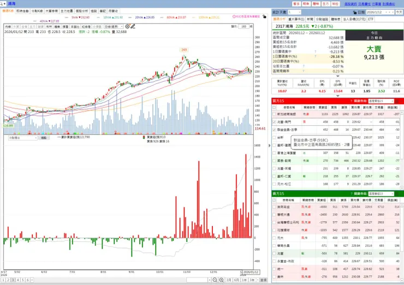Click question mark beside 佔股本比重

(x=303, y=66)
